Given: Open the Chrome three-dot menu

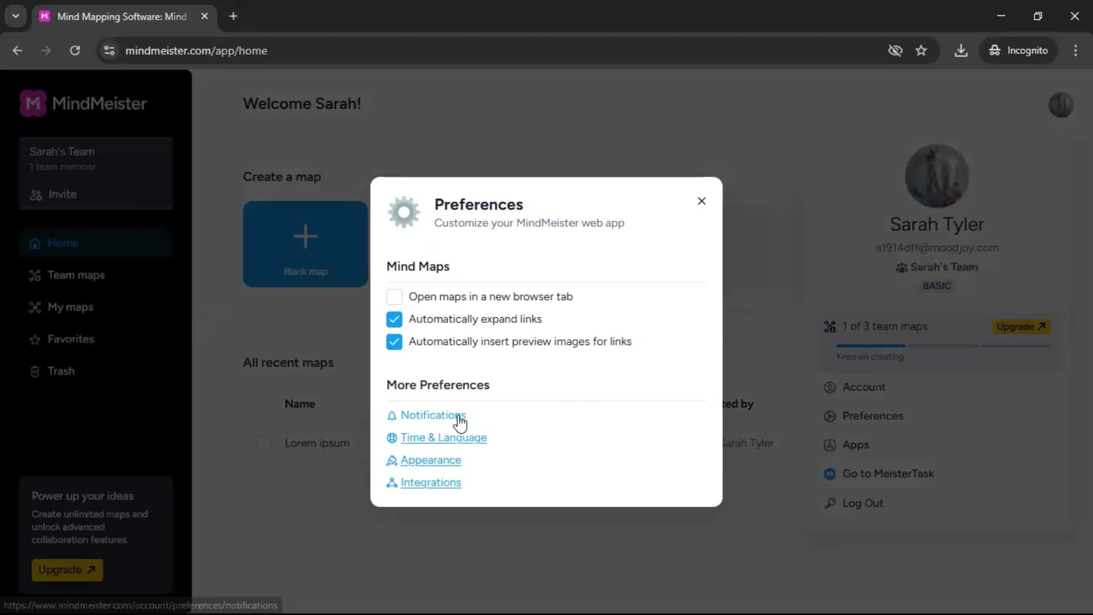Looking at the screenshot, I should [x=1075, y=51].
